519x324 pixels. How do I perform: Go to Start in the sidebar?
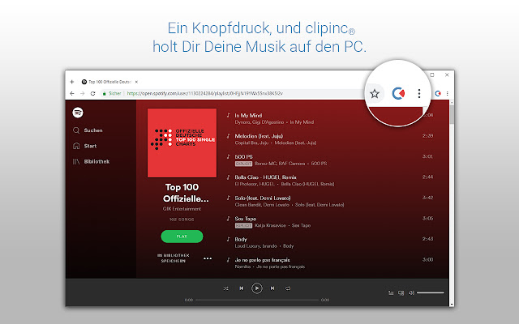[84, 146]
